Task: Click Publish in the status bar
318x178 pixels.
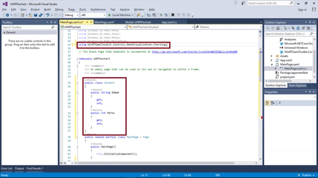Action: [307, 175]
